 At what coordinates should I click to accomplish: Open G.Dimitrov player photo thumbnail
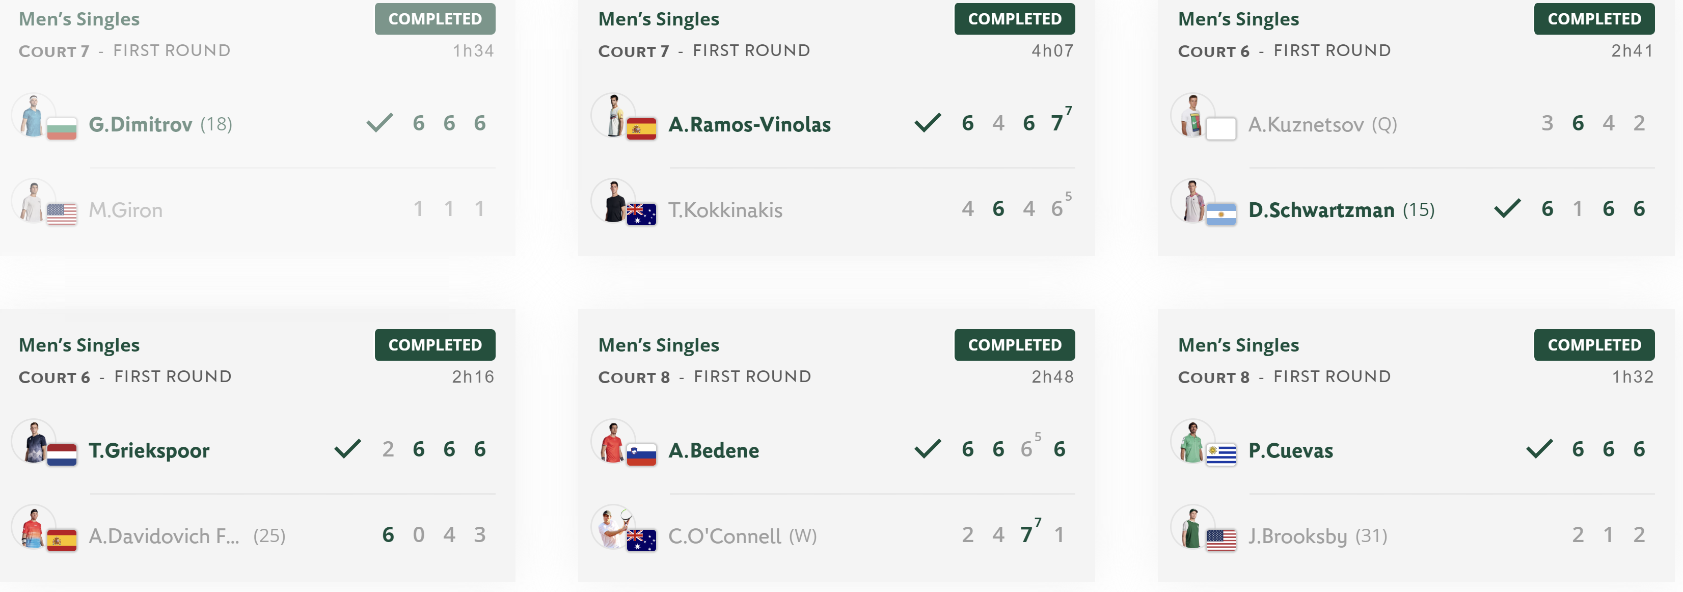click(33, 116)
